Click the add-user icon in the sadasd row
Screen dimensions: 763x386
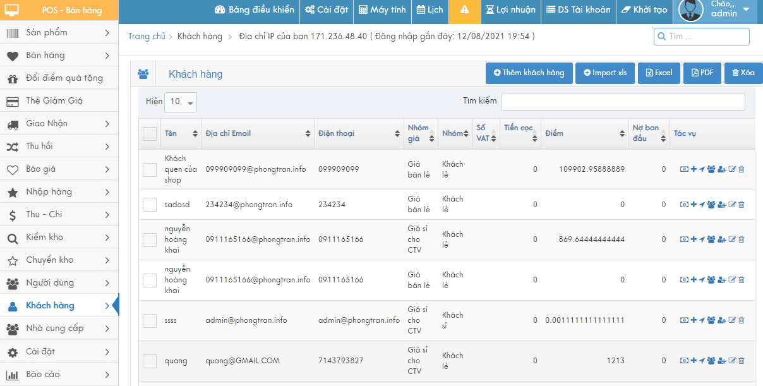coord(722,205)
